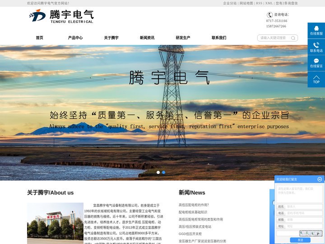Click the 地址 address input field
The image size is (325, 244).
[304, 226]
